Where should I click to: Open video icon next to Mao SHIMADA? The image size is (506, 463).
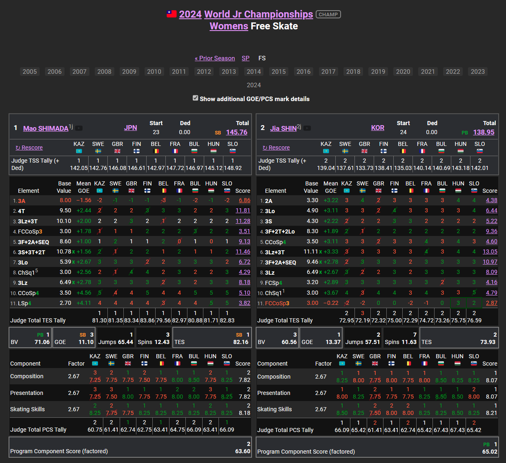pos(79,128)
